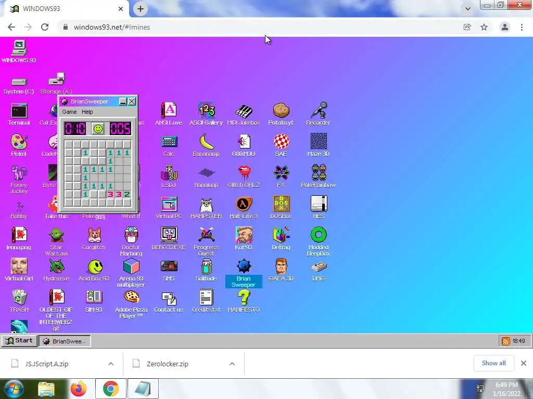Open MANIFESTO question mark icon

(244, 298)
